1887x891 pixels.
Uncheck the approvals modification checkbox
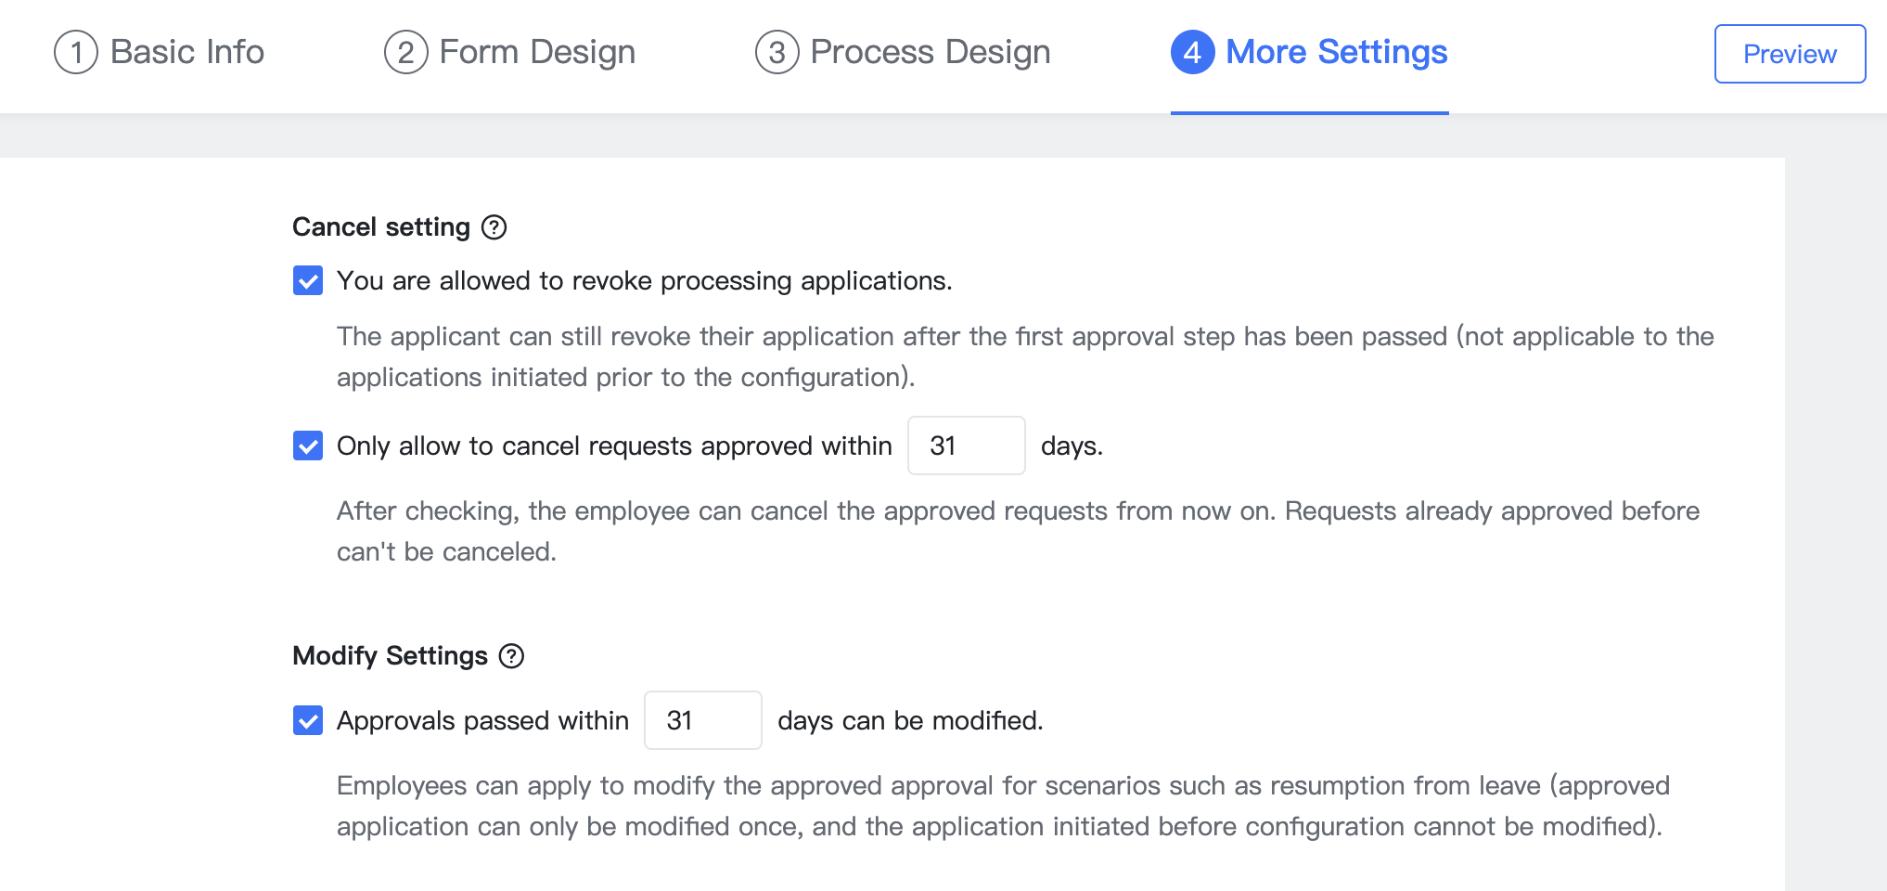[x=307, y=720]
